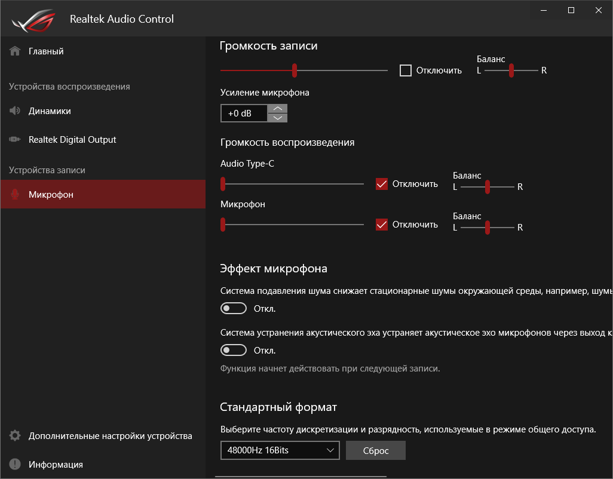Click the Информация exclamation icon
The width and height of the screenshot is (613, 479).
(x=15, y=465)
